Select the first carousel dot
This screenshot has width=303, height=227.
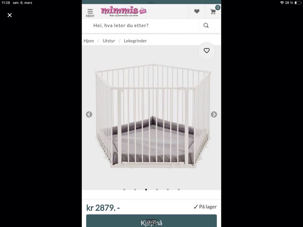coord(124,189)
